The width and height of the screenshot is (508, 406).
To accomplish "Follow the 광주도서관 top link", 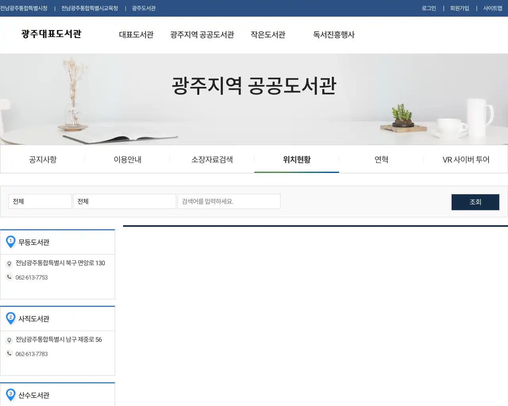I will (144, 8).
